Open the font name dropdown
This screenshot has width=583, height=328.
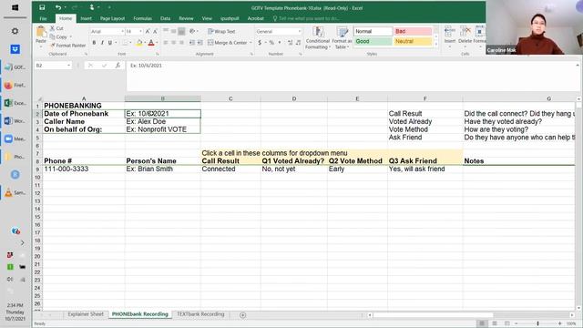point(122,32)
